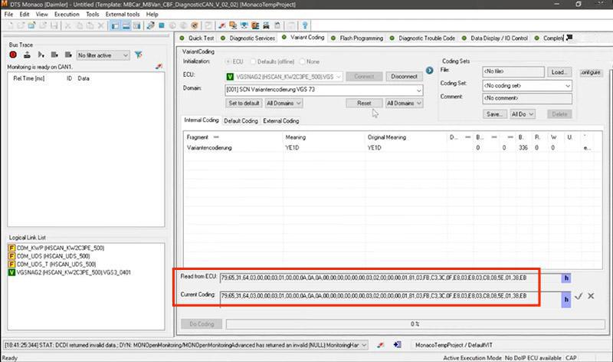
Task: Click the play trace icon with arrow
Action: [x=41, y=54]
